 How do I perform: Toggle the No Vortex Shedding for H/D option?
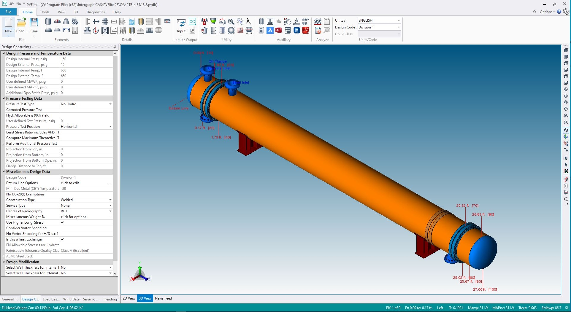pos(86,234)
